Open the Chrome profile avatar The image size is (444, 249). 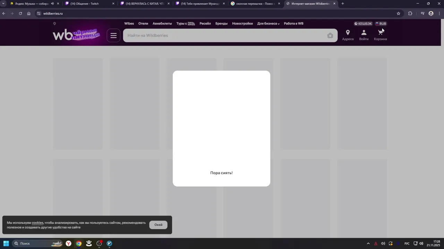[431, 13]
